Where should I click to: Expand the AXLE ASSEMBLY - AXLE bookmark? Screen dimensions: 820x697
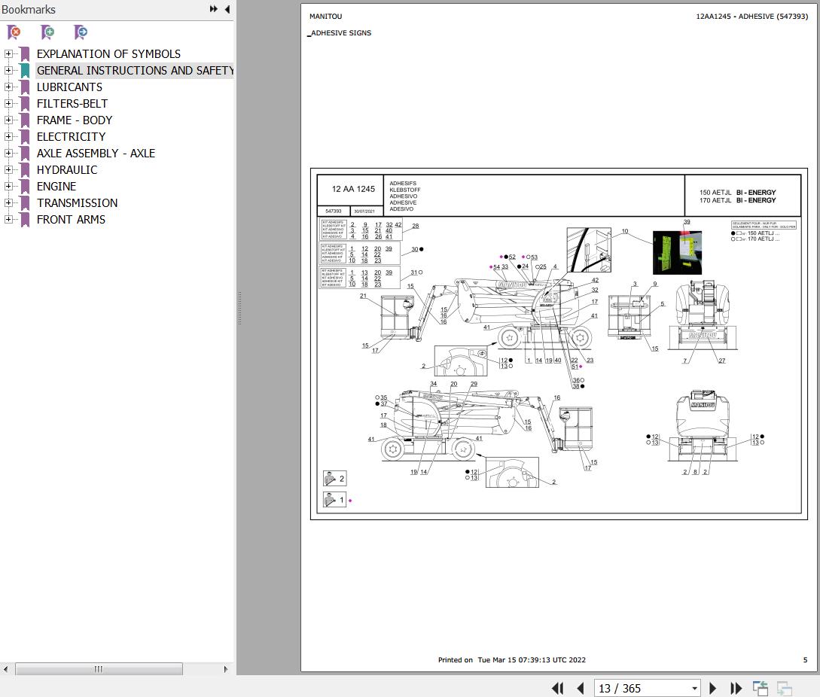pyautogui.click(x=8, y=154)
